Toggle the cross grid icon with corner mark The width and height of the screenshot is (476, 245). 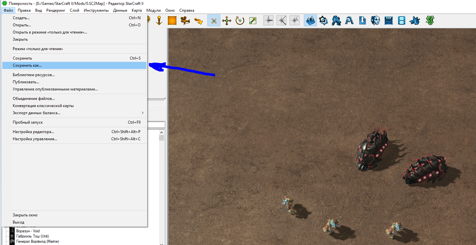click(295, 20)
